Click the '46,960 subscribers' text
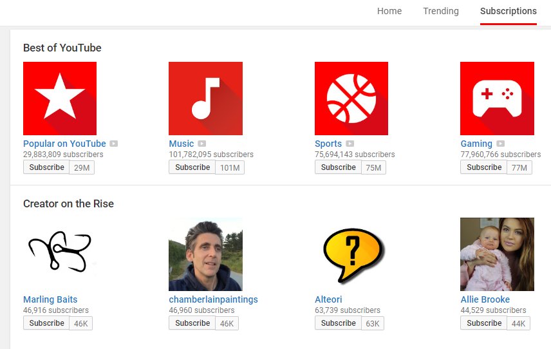 pyautogui.click(x=201, y=310)
